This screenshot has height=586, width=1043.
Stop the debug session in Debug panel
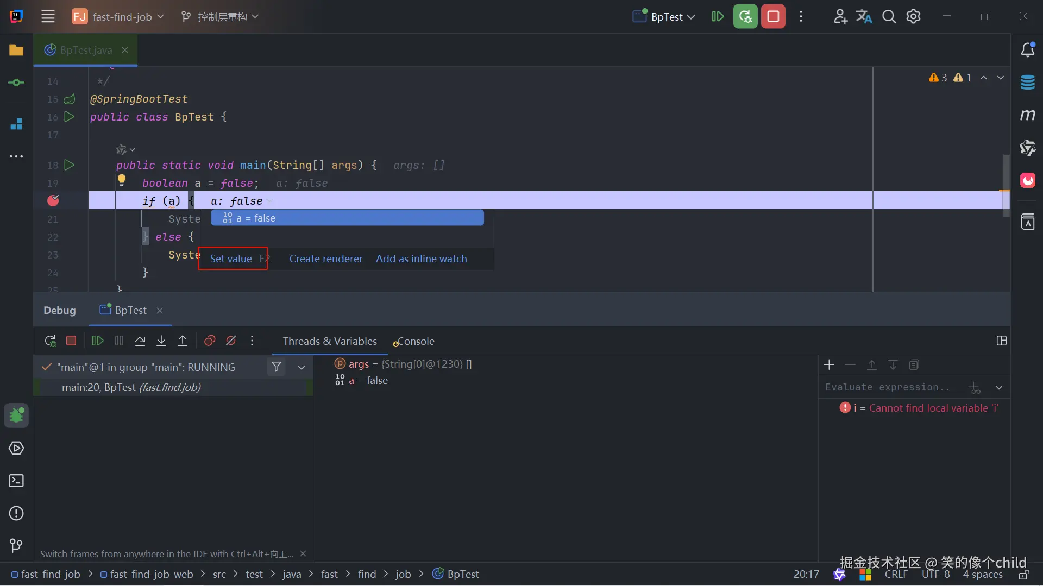pyautogui.click(x=71, y=341)
